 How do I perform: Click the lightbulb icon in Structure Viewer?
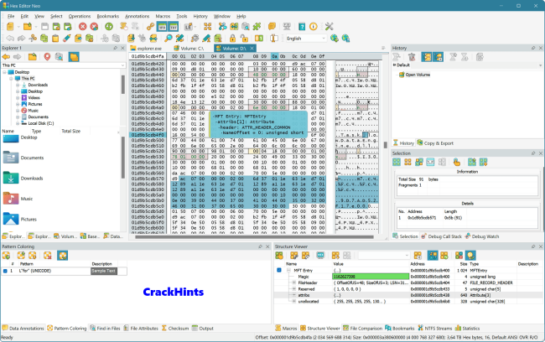470,256
